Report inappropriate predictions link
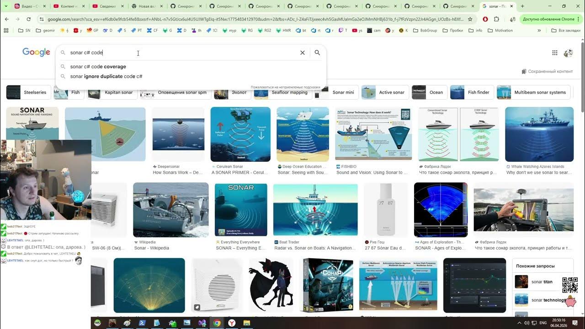 point(285,87)
